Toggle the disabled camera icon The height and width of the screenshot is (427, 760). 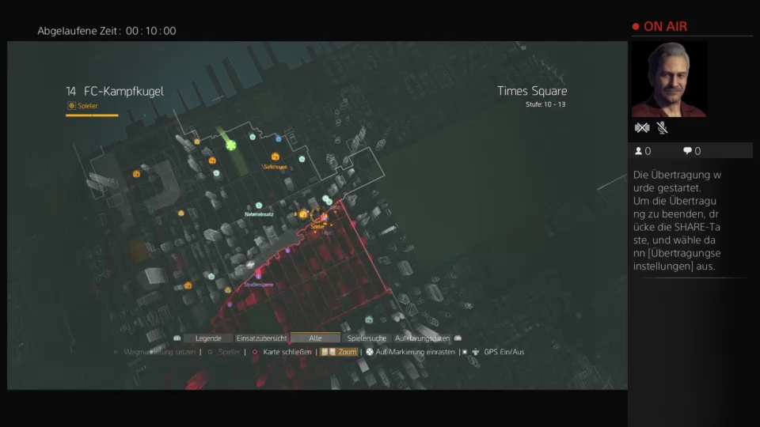[x=642, y=127]
